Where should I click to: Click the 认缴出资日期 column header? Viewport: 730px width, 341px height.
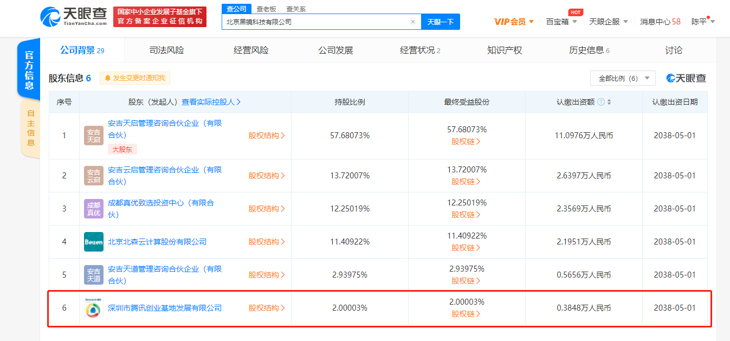(x=675, y=102)
